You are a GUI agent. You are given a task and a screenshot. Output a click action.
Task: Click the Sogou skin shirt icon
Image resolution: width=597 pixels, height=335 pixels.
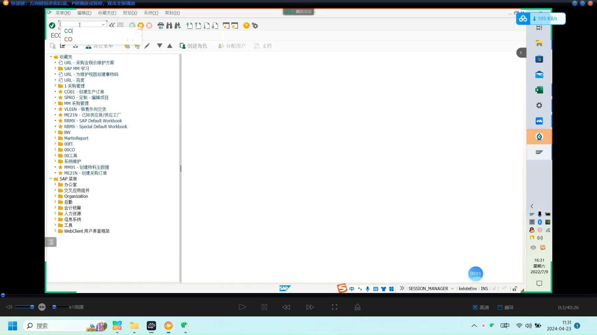383,289
